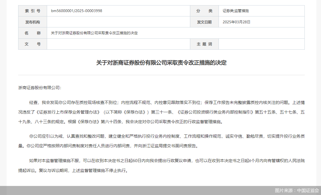Click the 文号 label cell
The height and width of the screenshot is (195, 321).
(32, 44)
